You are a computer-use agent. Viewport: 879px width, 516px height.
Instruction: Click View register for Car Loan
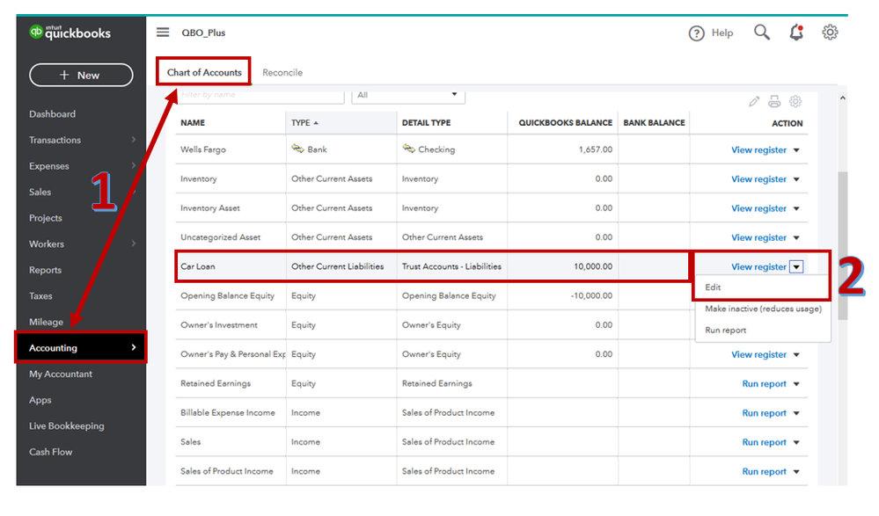pos(758,266)
